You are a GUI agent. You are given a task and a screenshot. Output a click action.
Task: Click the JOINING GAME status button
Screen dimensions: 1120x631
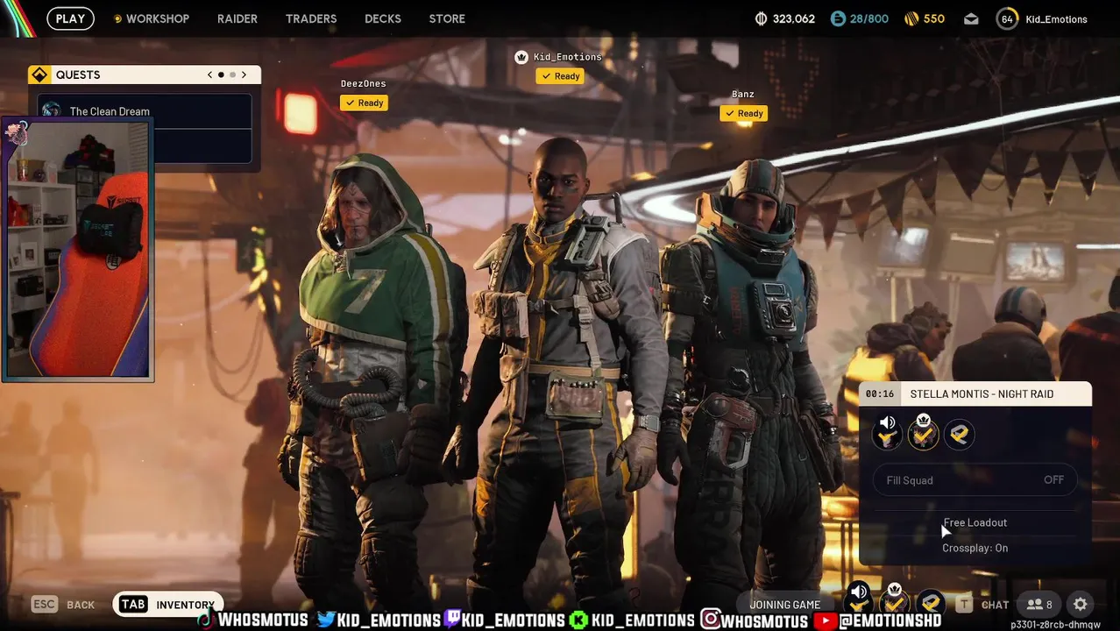pyautogui.click(x=785, y=605)
